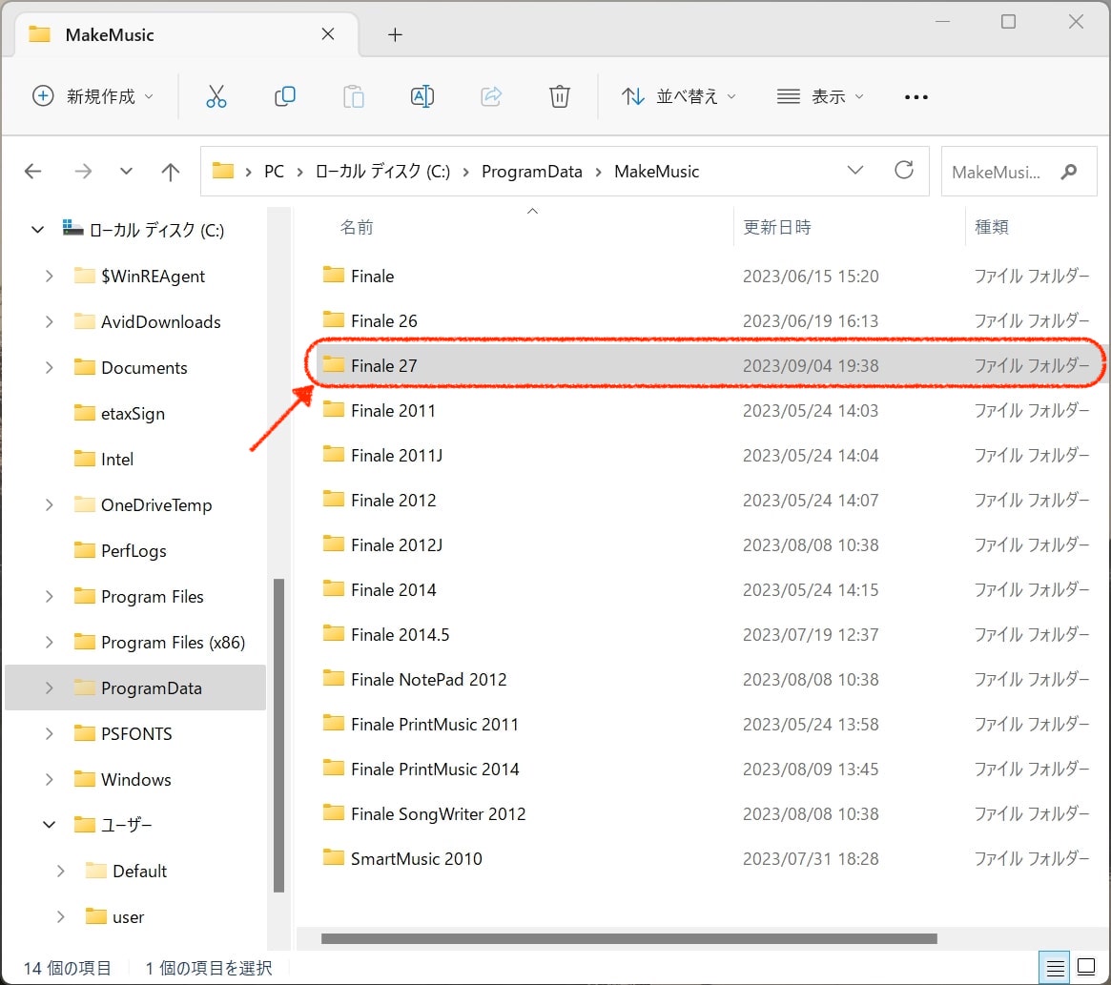Select the Finale 2012 folder name
1111x985 pixels.
coord(393,501)
